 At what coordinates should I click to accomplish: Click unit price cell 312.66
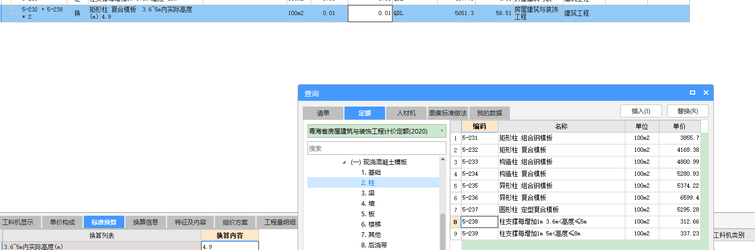pos(680,222)
